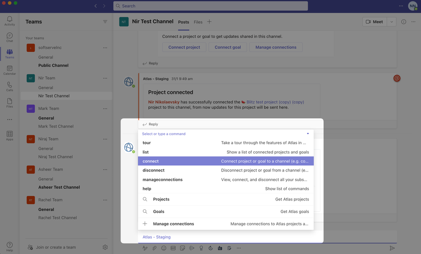Add a tab with the plus icon
This screenshot has height=254, width=421.
[x=209, y=22]
